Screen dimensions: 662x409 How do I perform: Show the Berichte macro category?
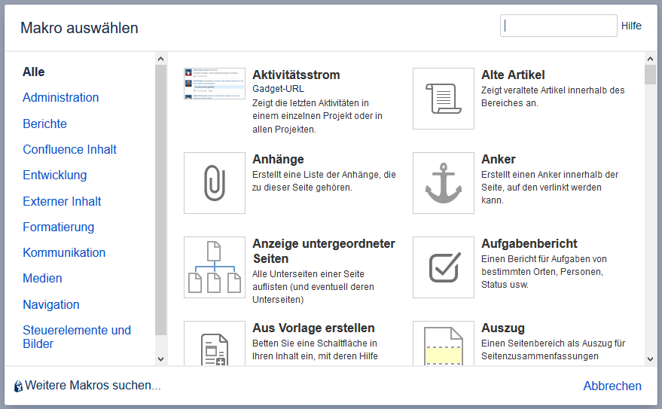(44, 124)
